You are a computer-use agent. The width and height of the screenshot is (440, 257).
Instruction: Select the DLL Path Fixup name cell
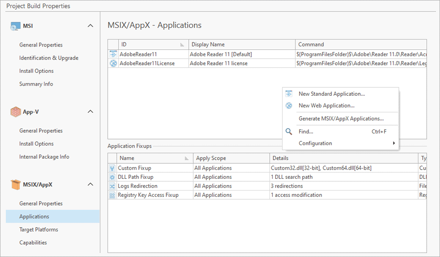155,177
